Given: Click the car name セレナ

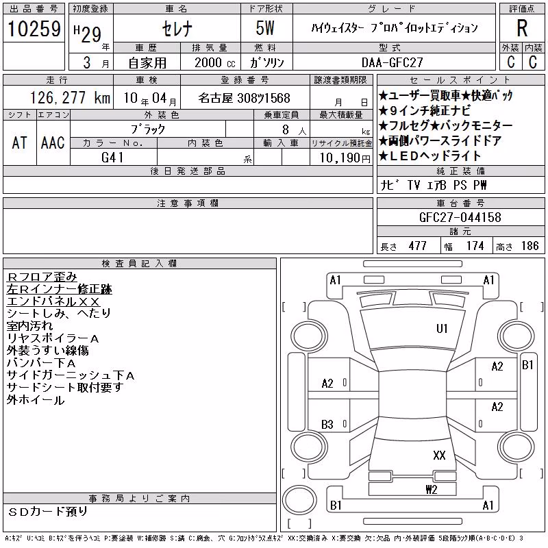Looking at the screenshot, I should 177,29.
